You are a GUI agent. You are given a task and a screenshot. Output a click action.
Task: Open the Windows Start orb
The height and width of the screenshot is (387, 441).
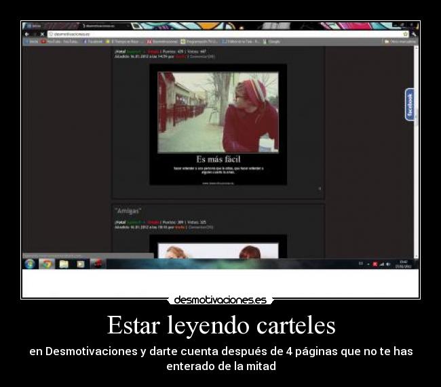pos(30,264)
